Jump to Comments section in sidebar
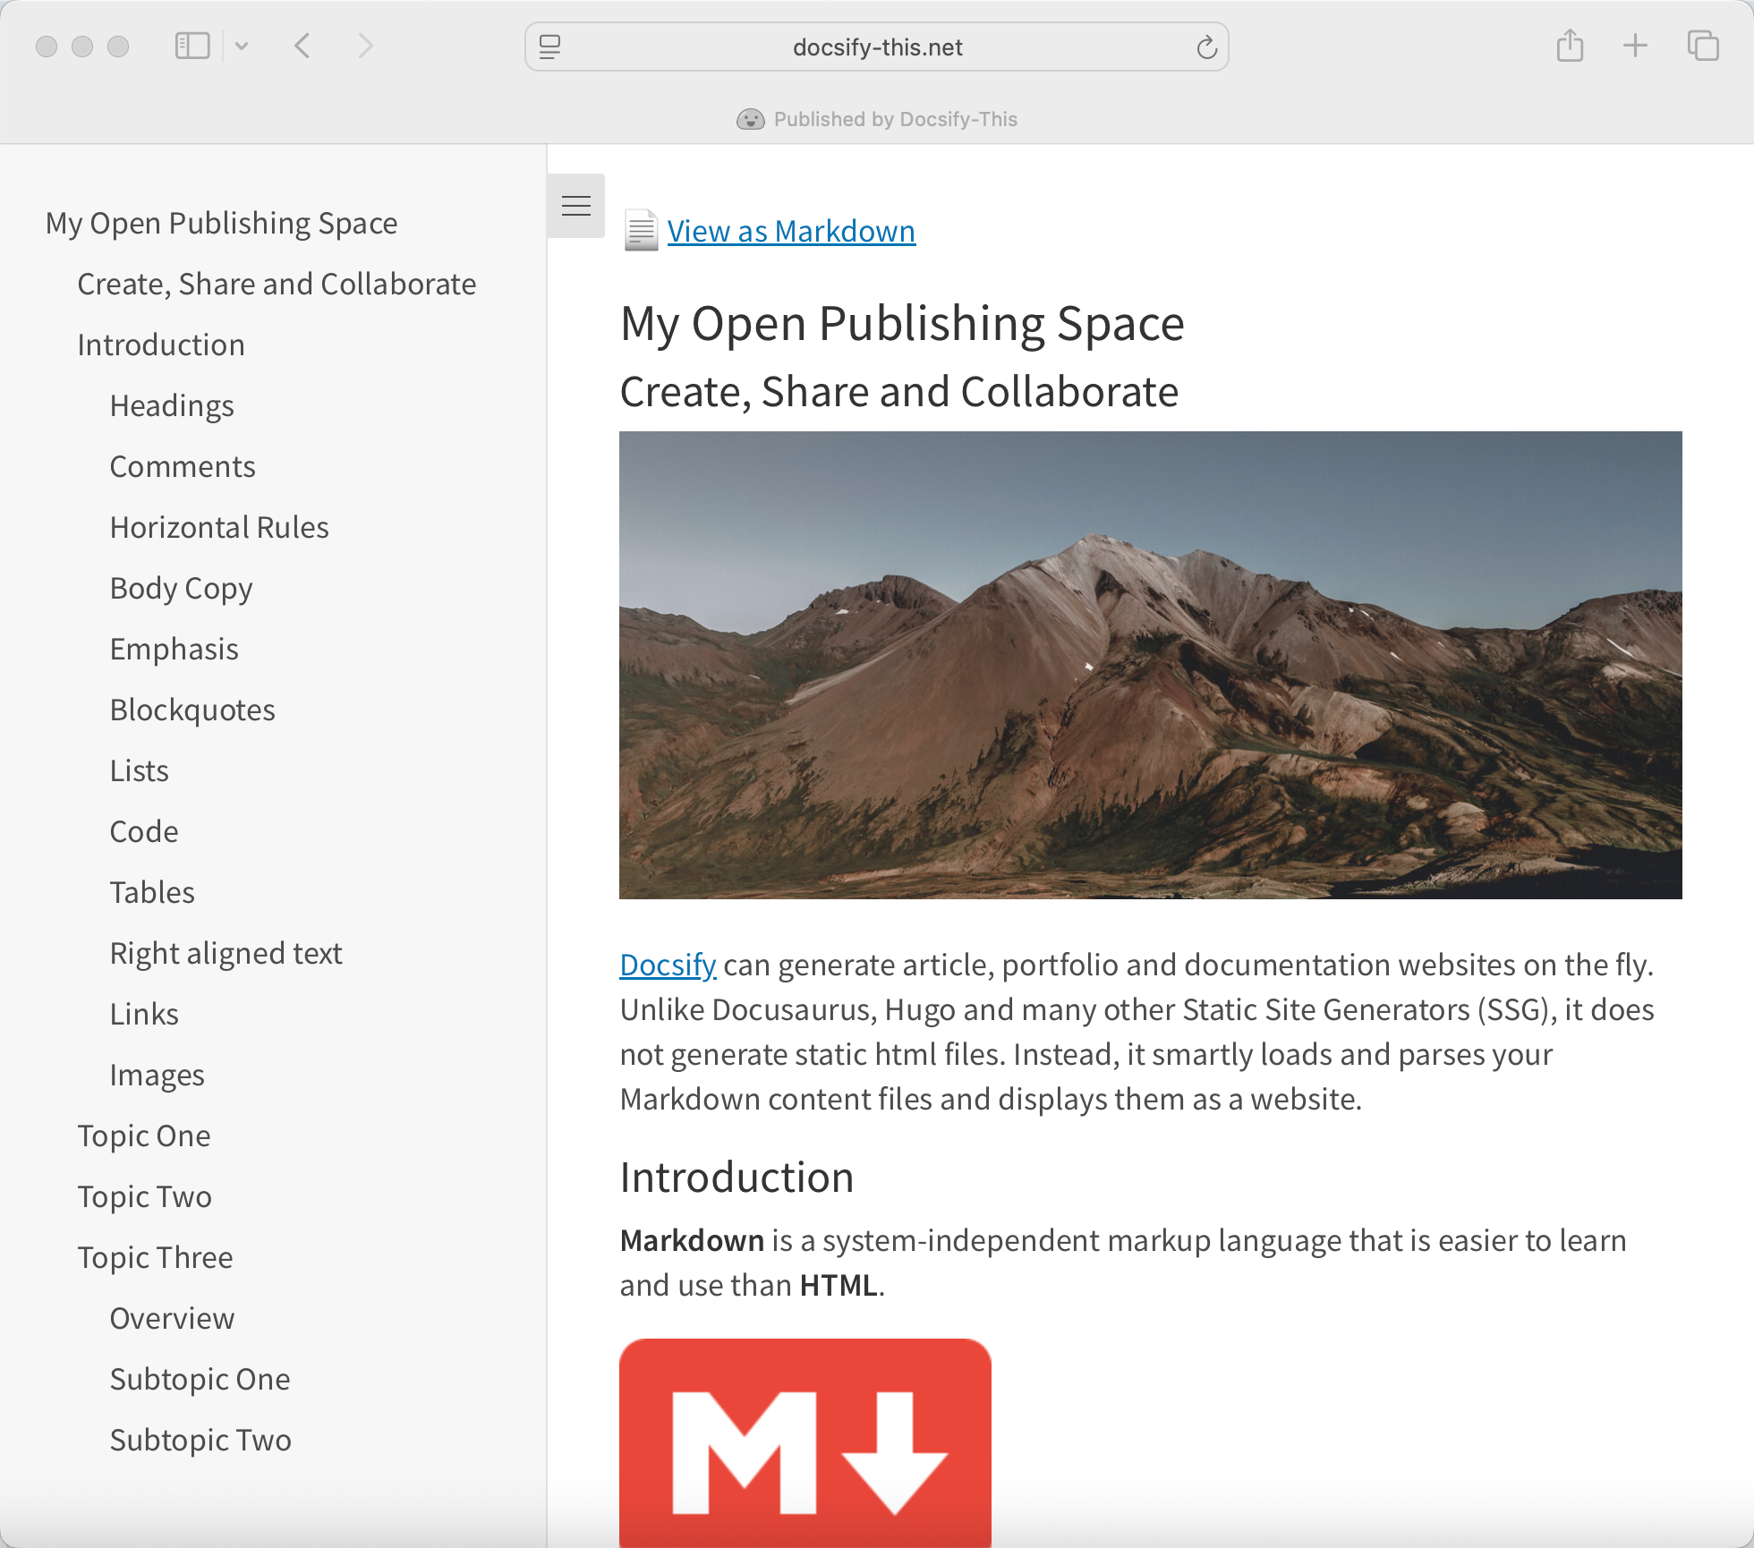 (x=183, y=466)
